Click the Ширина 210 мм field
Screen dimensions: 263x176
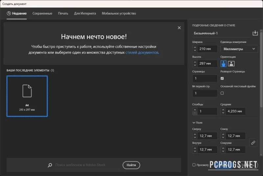(207, 49)
